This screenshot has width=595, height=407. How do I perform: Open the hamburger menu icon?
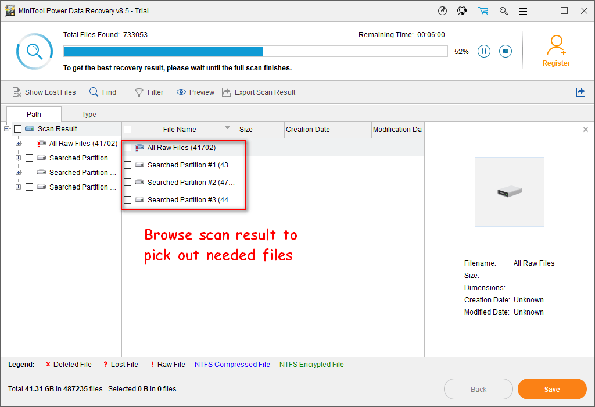(524, 12)
